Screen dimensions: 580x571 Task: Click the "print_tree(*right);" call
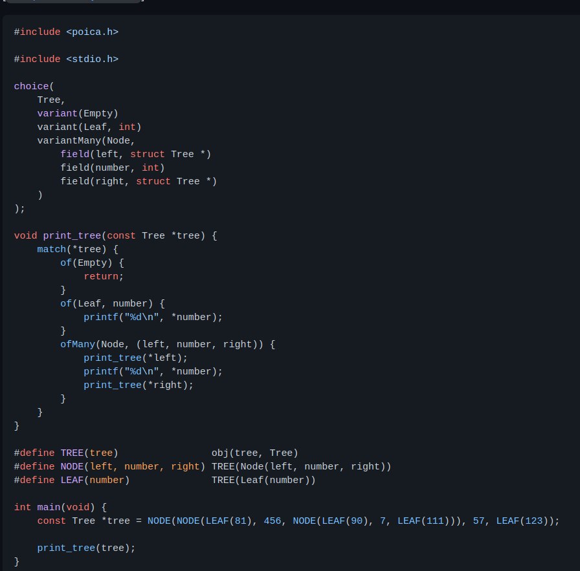point(139,385)
